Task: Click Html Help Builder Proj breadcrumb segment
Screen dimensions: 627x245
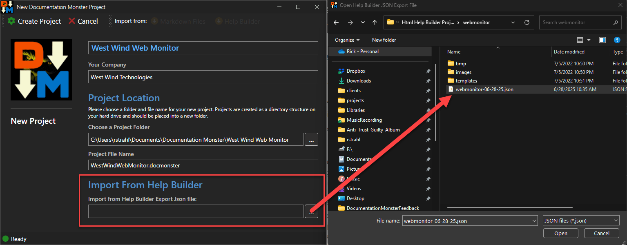Action: coord(428,22)
